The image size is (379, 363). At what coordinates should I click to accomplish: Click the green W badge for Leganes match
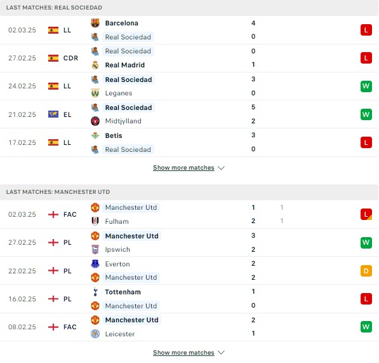click(x=366, y=86)
